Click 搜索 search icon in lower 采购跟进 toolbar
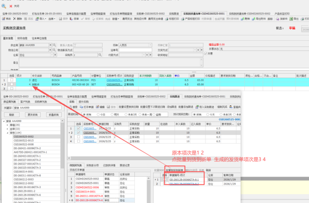309x203 pixels. 70,107
